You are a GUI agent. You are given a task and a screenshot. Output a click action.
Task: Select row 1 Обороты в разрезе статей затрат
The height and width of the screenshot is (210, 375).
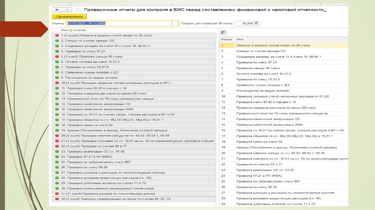point(284,45)
